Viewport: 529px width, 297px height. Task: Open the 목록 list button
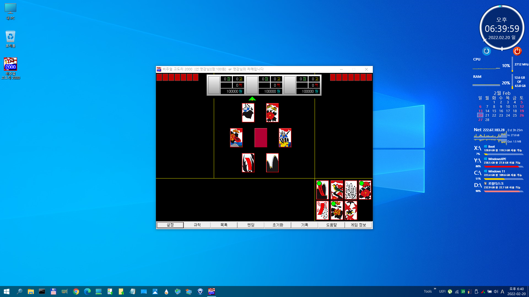(x=224, y=225)
